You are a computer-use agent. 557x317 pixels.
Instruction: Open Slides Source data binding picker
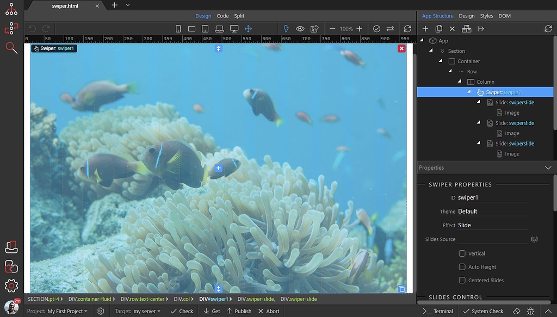tap(534, 239)
